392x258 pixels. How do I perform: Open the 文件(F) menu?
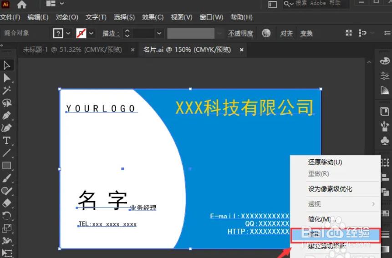click(10, 17)
